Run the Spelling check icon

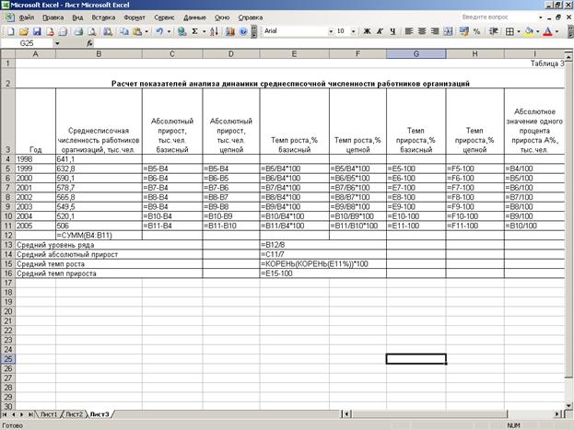pyautogui.click(x=107, y=31)
